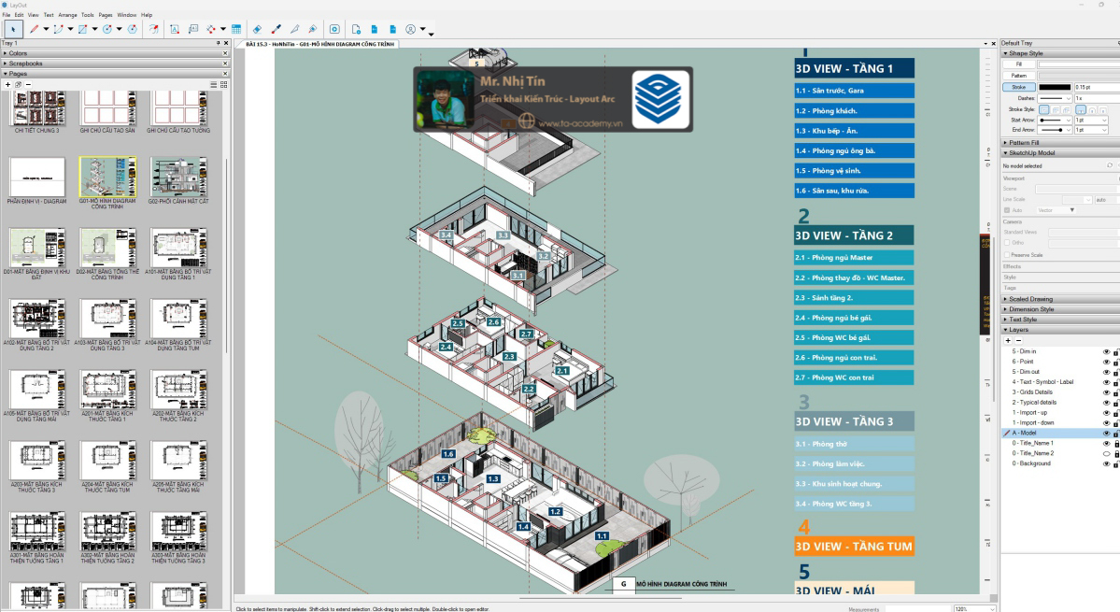Activate the Offset tool
This screenshot has width=1120, height=612.
click(153, 29)
